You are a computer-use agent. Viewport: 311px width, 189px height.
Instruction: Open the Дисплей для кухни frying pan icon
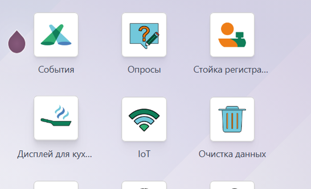pos(56,118)
